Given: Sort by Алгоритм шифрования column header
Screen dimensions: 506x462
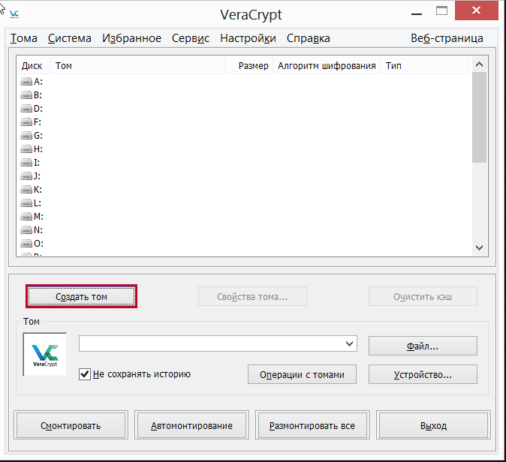Looking at the screenshot, I should (x=327, y=66).
